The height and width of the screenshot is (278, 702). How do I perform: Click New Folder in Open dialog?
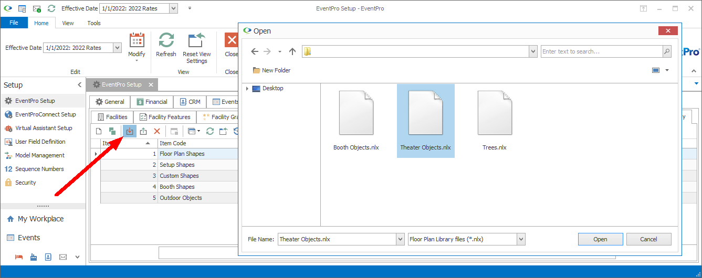point(271,70)
